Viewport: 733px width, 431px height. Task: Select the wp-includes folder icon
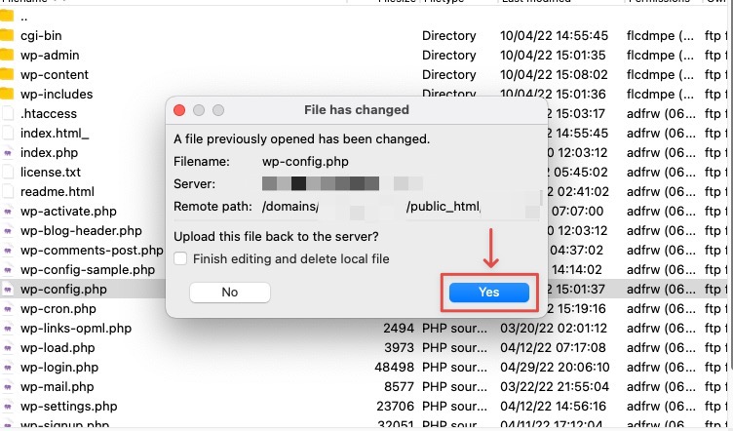tap(7, 94)
